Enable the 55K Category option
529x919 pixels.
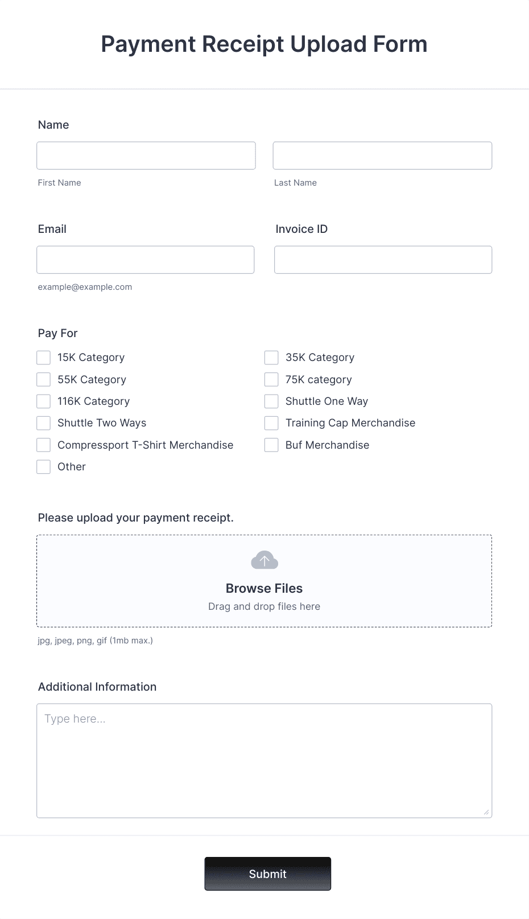point(43,379)
